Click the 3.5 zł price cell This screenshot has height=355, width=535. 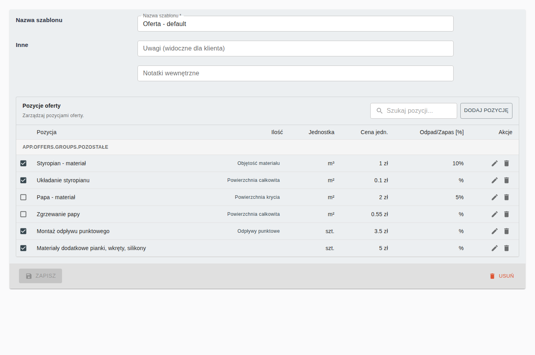pos(381,231)
